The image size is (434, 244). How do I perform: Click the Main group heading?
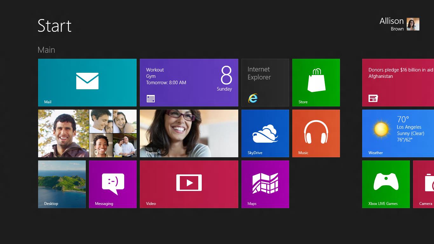tap(46, 50)
